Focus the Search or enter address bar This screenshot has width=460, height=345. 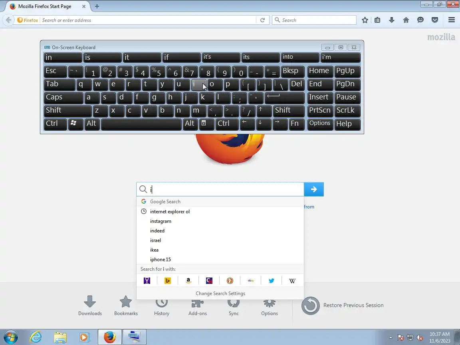(x=149, y=20)
